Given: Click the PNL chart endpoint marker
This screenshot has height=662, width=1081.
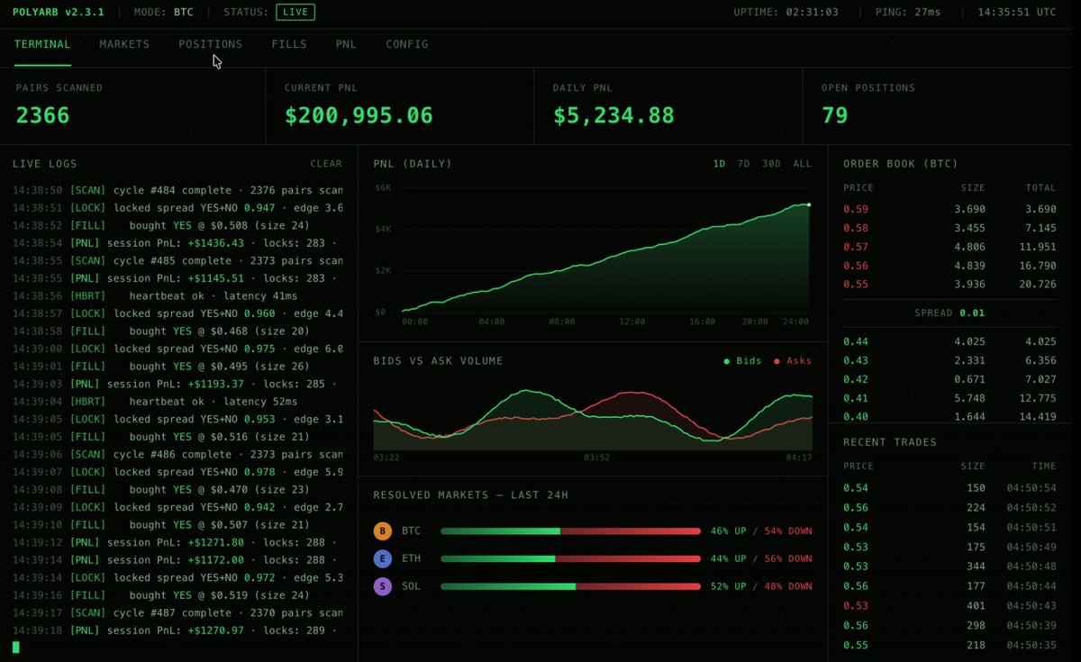Looking at the screenshot, I should (809, 205).
